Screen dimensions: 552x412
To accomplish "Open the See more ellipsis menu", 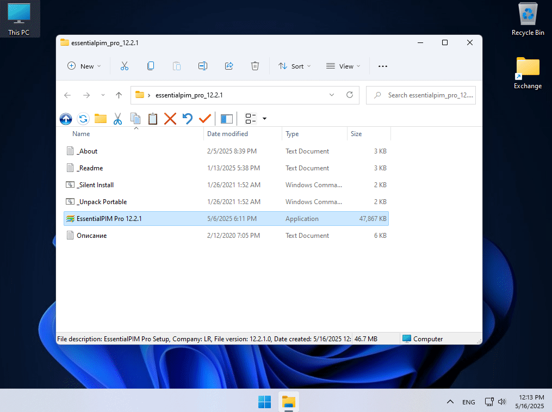I will (383, 66).
